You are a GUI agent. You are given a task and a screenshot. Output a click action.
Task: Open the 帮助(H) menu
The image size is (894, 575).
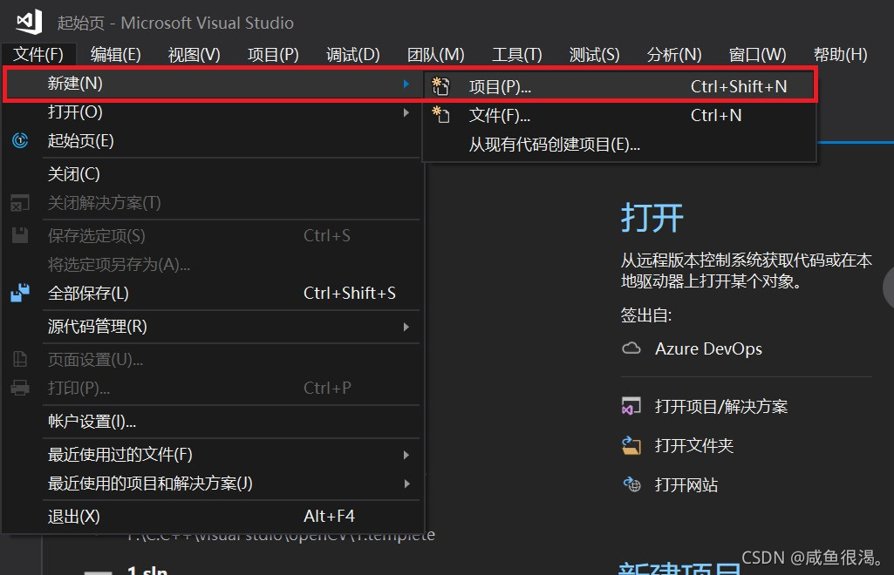pyautogui.click(x=841, y=55)
